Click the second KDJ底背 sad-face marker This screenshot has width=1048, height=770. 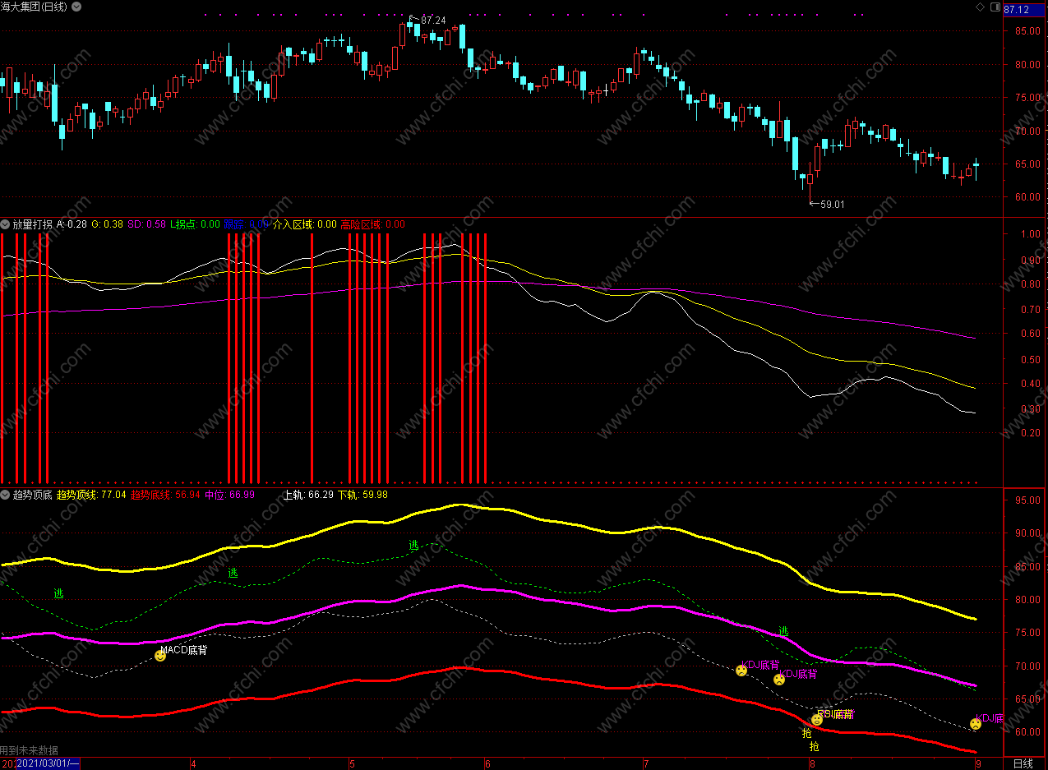[x=779, y=680]
